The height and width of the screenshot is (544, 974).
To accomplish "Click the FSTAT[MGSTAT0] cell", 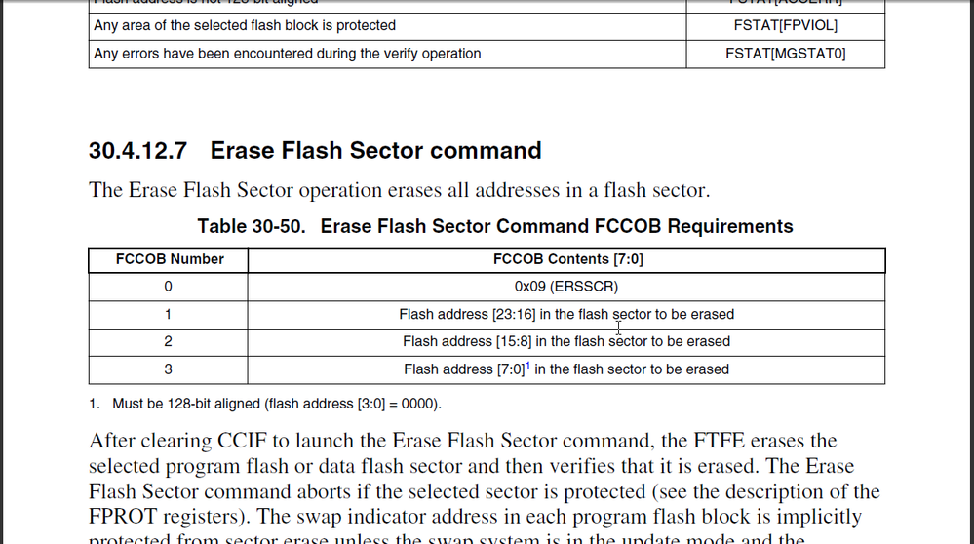I will (x=785, y=54).
